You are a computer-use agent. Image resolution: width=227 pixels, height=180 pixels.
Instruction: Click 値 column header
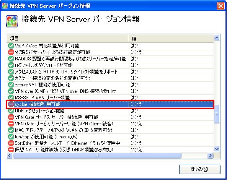(x=171, y=39)
